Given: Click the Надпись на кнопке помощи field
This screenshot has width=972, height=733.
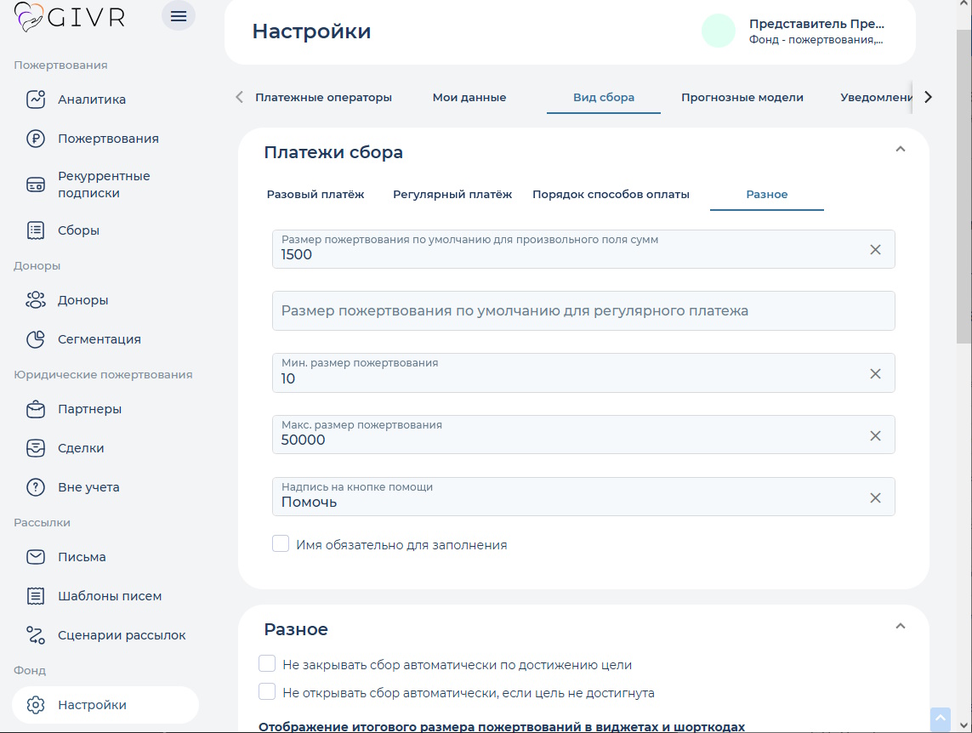Looking at the screenshot, I should point(583,497).
